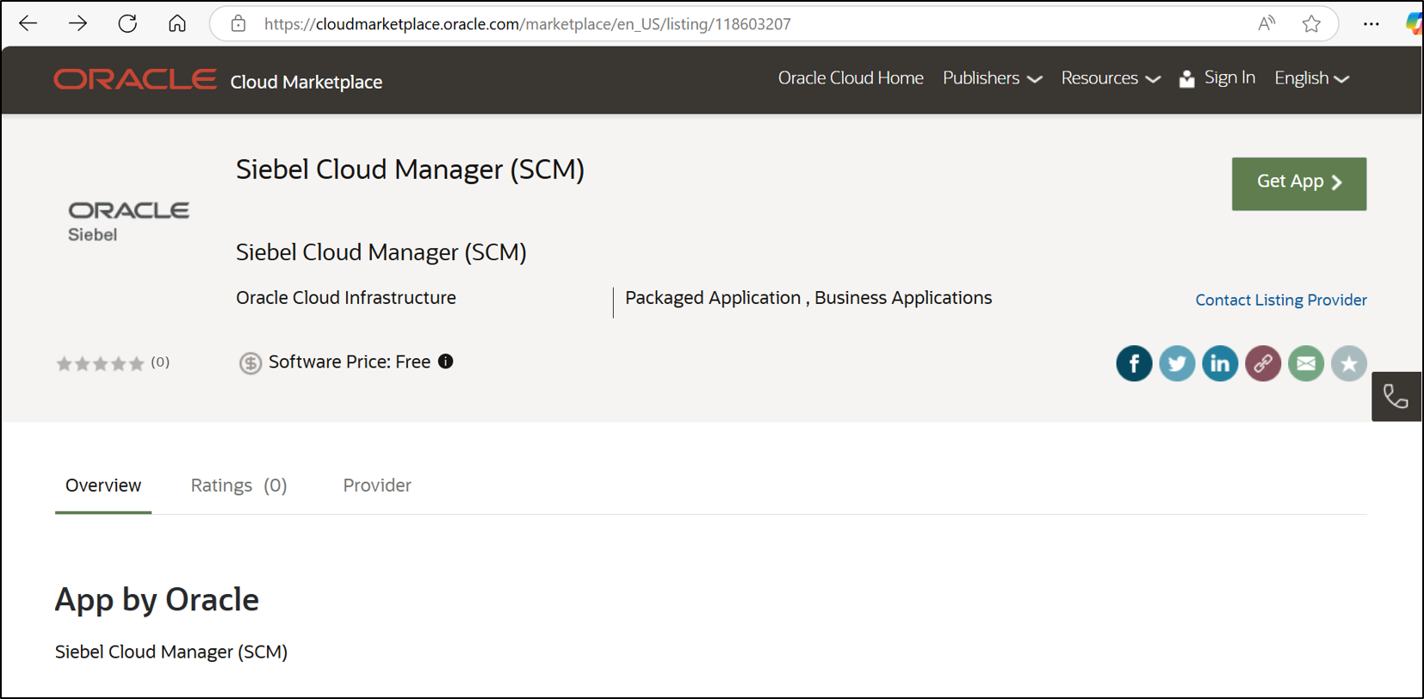Click the (0) rating count text
The height and width of the screenshot is (699, 1424).
click(x=160, y=362)
